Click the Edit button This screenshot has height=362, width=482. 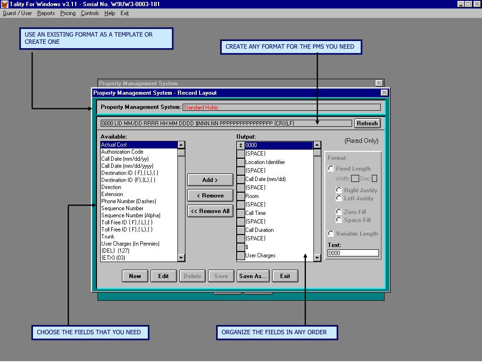click(163, 276)
